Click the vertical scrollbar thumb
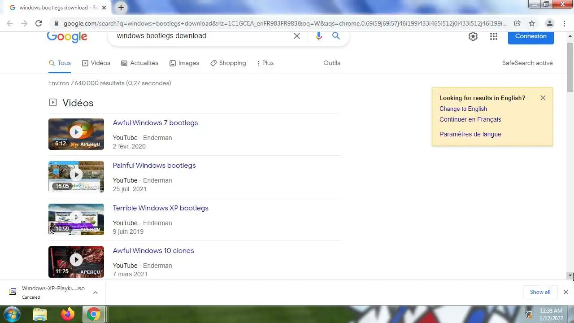Viewport: 574px width, 323px height. tap(570, 67)
